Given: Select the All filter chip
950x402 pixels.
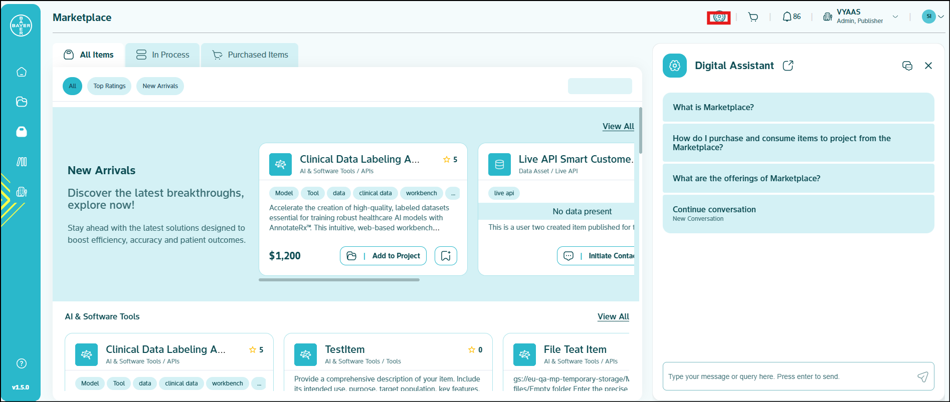Looking at the screenshot, I should click(72, 86).
